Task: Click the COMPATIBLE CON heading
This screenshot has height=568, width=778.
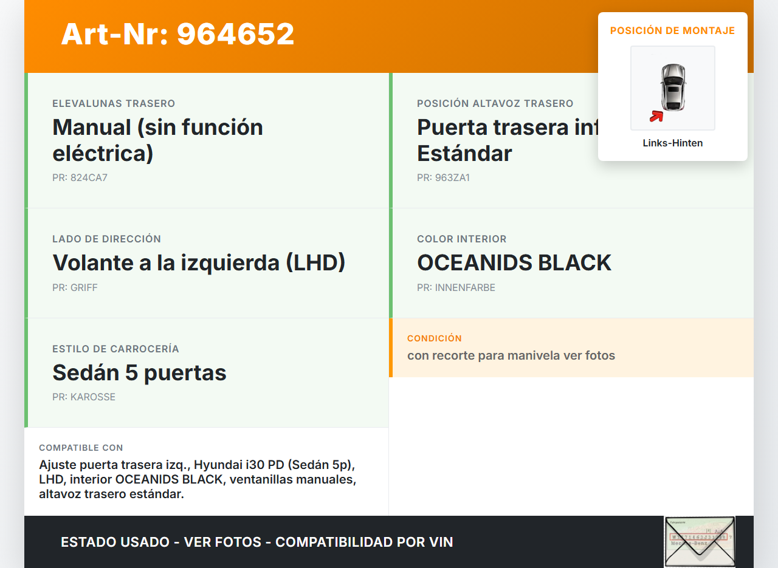Action: 81,448
